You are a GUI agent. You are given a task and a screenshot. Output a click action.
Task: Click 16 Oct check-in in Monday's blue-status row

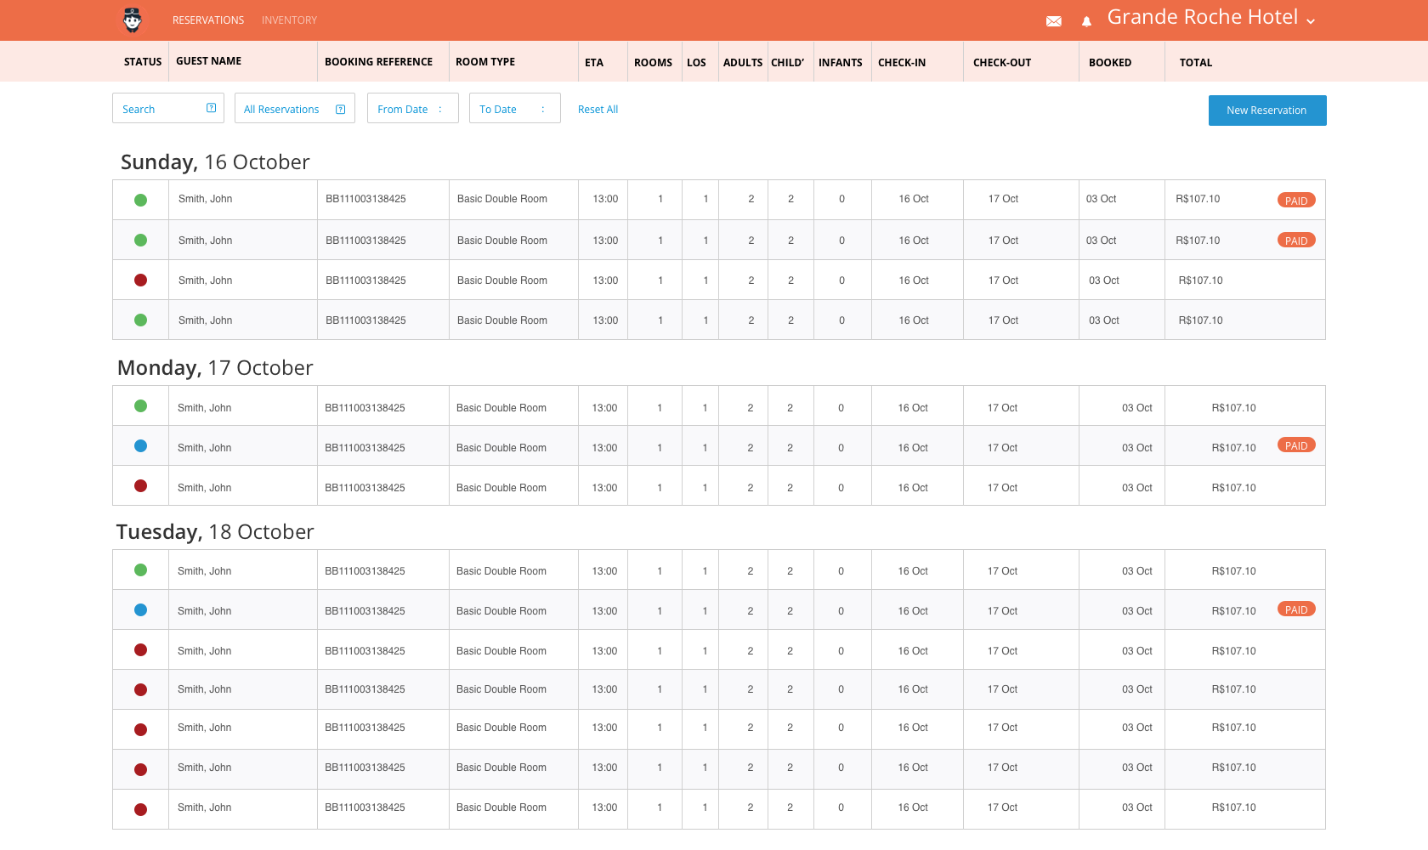913,448
